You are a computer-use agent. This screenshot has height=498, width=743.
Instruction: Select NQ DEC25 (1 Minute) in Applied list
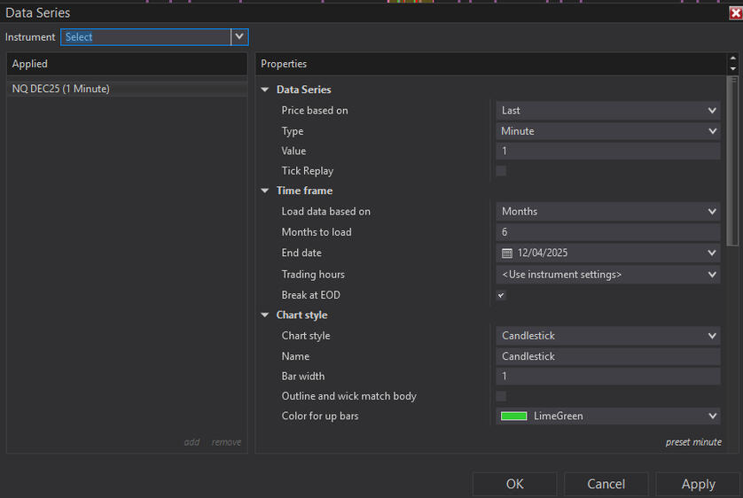[61, 89]
